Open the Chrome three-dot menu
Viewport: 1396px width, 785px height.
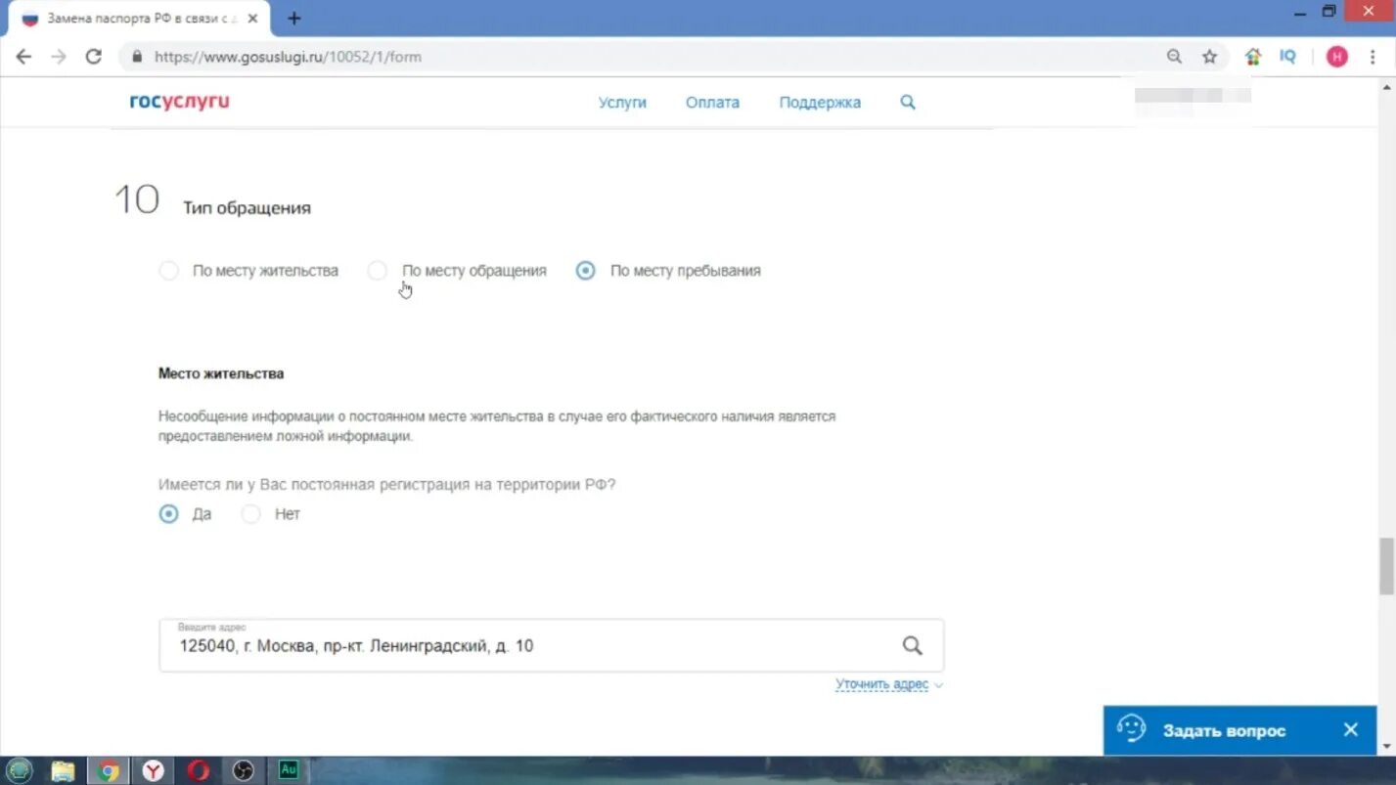pyautogui.click(x=1374, y=57)
